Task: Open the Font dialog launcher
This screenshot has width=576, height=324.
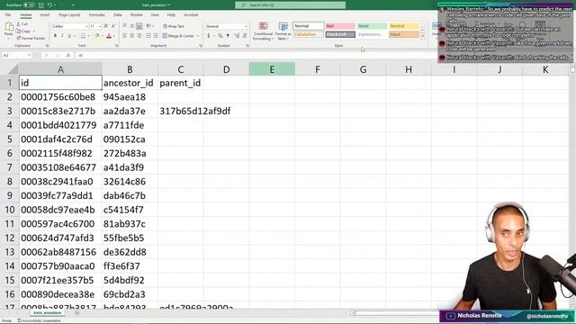Action: point(117,46)
